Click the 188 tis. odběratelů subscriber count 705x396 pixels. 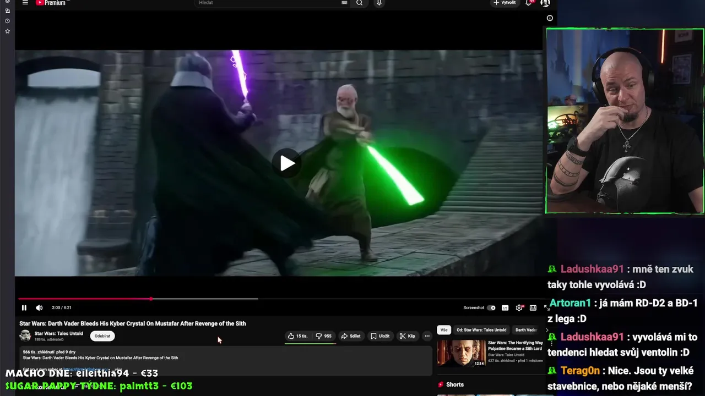[x=49, y=340]
